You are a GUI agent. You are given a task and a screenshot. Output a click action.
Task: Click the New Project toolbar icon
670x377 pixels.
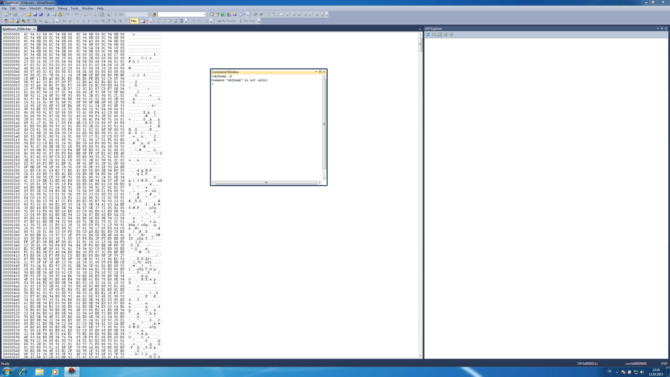6,15
